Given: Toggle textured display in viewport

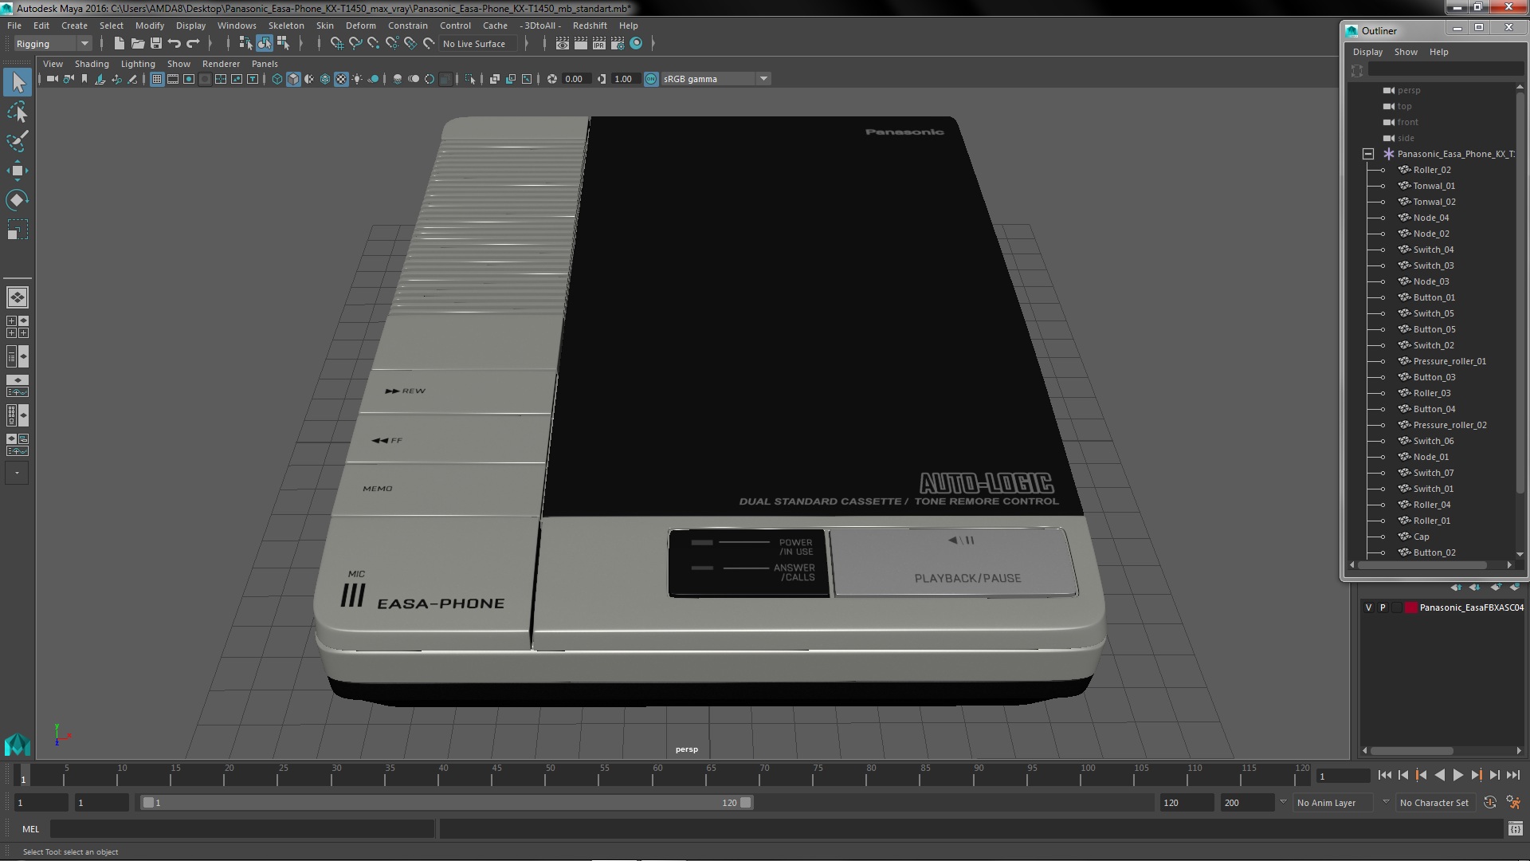Looking at the screenshot, I should 341,79.
